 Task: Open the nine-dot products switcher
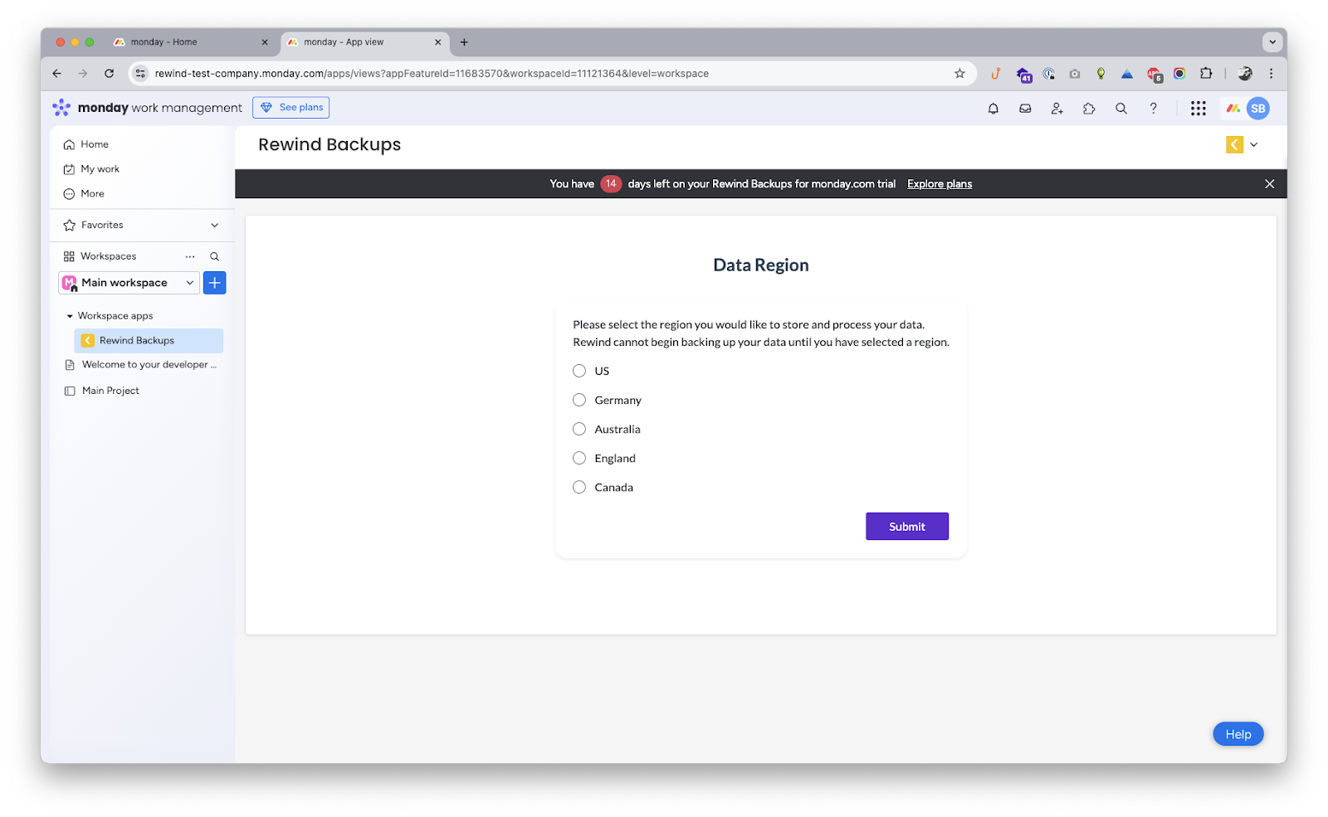(x=1198, y=109)
